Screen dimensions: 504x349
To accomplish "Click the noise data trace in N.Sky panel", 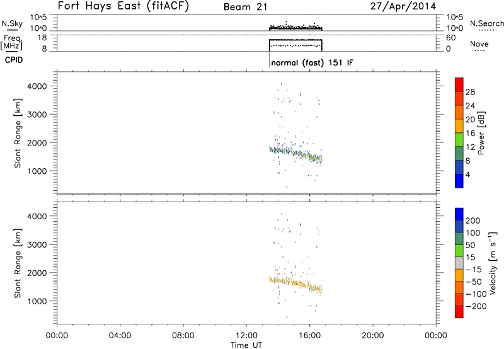I will pyautogui.click(x=295, y=28).
